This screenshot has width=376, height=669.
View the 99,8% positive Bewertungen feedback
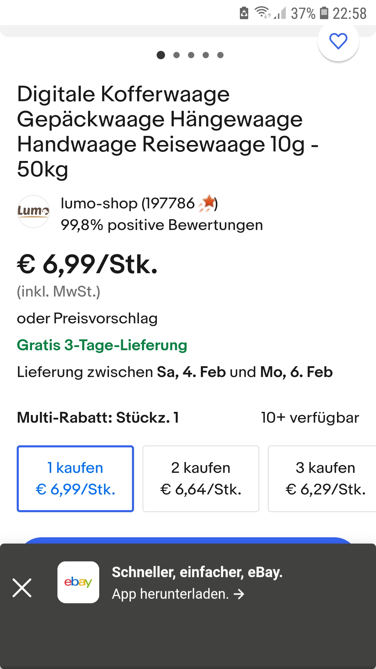[x=162, y=225]
